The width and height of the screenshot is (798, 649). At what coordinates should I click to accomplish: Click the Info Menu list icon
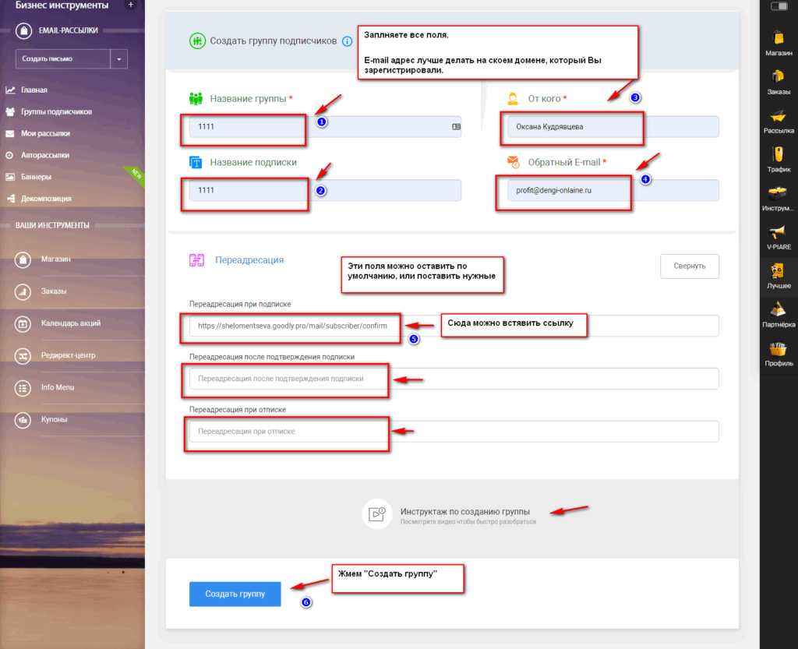pyautogui.click(x=23, y=387)
